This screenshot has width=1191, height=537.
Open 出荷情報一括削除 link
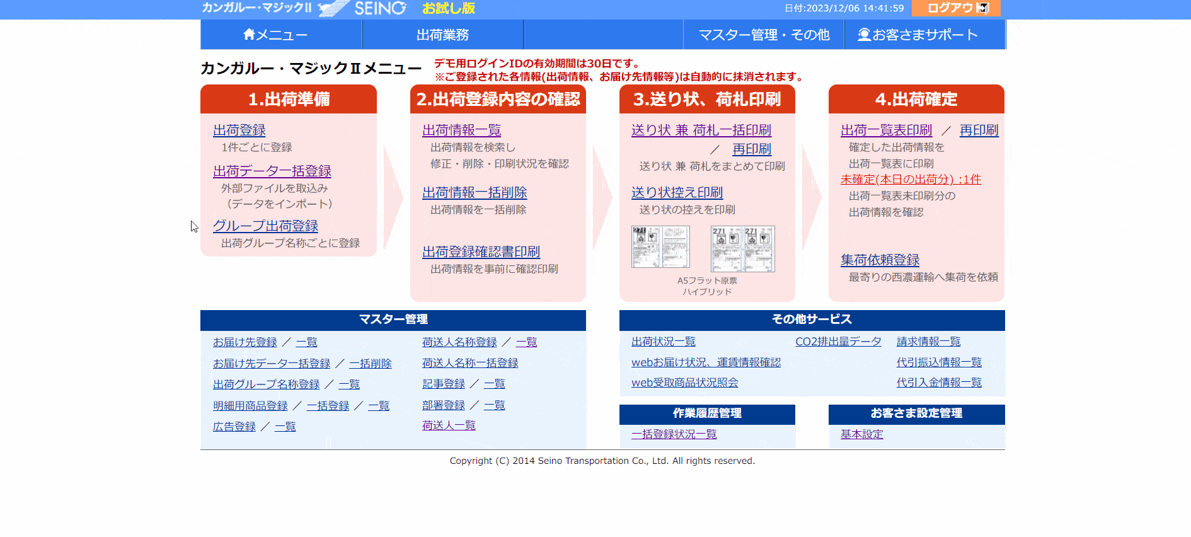click(475, 192)
